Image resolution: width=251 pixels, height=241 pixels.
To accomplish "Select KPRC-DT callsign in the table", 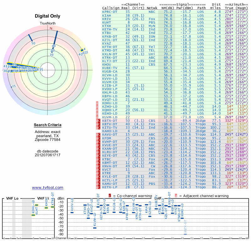I will click(109, 12).
